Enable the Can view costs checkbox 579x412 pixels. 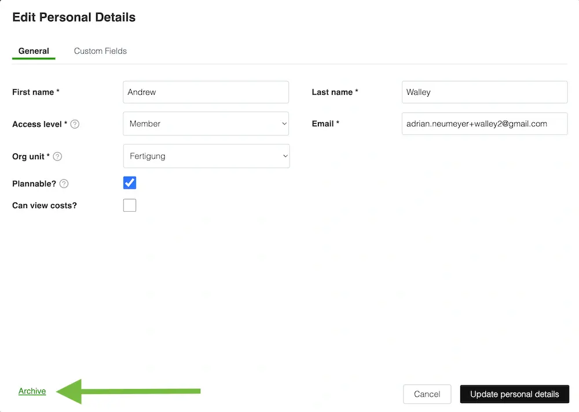point(129,204)
